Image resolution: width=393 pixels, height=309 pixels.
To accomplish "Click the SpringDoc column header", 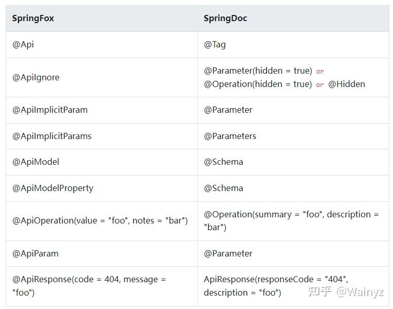I will tap(225, 18).
